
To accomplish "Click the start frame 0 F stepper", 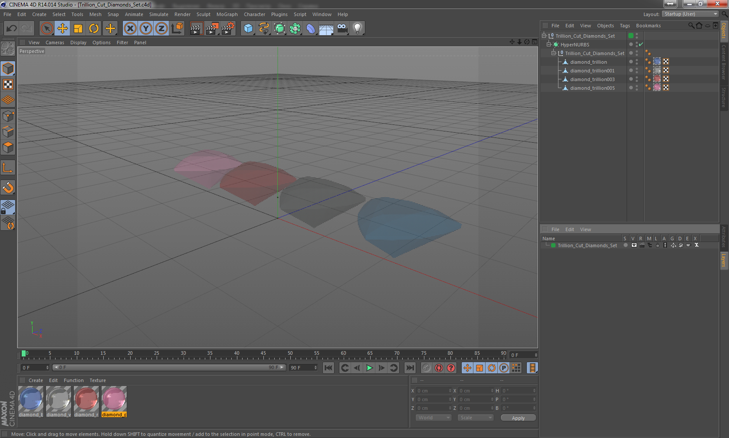I will 47,368.
